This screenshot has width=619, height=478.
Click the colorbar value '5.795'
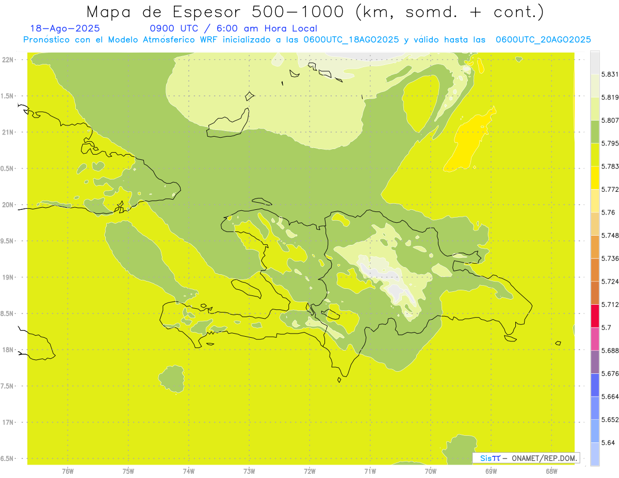(x=610, y=143)
